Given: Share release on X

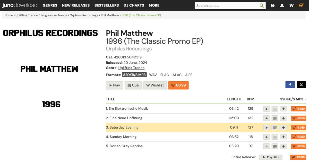Looking at the screenshot, I should point(301,85).
